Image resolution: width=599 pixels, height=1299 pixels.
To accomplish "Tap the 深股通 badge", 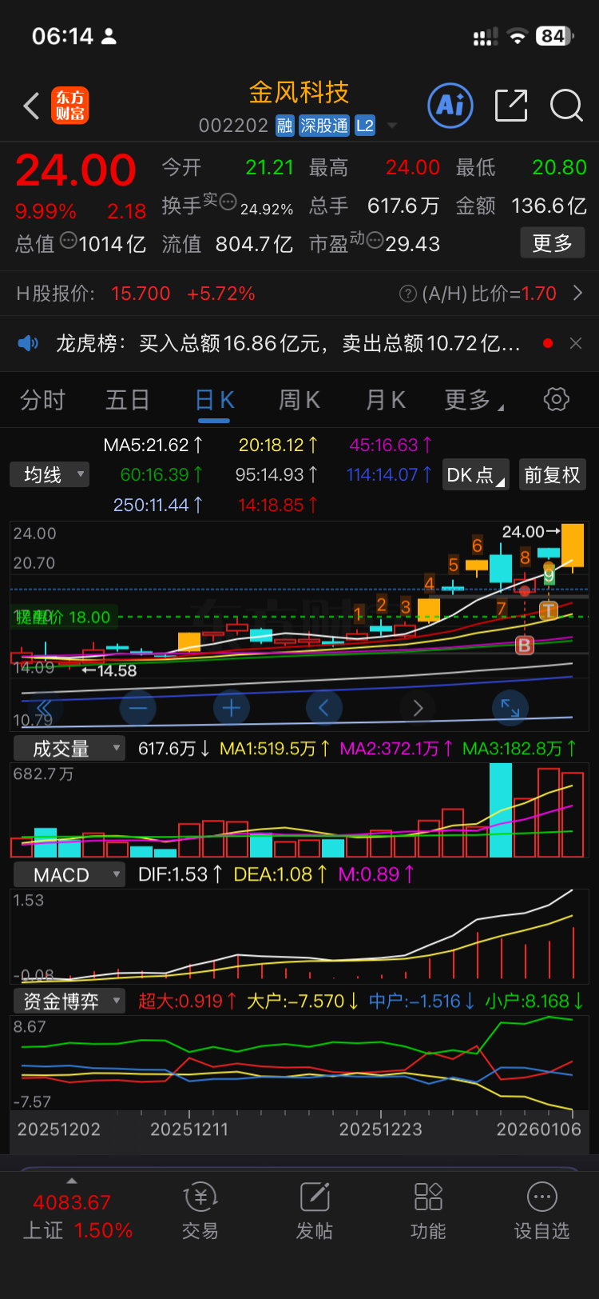I will coord(324,126).
